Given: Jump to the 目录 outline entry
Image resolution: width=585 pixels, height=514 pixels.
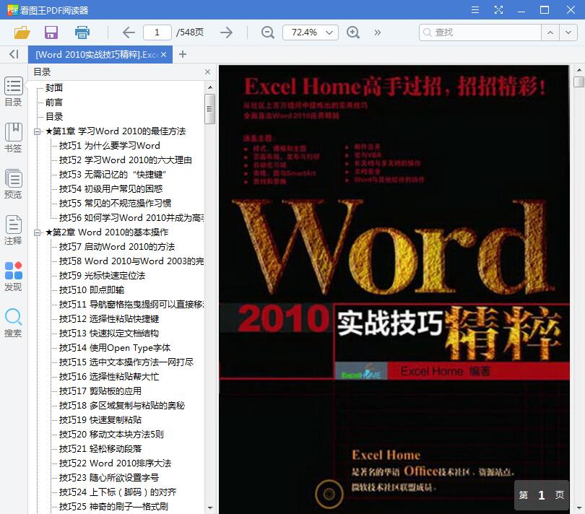Looking at the screenshot, I should (54, 117).
